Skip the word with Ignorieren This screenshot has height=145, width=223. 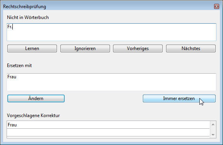click(85, 48)
